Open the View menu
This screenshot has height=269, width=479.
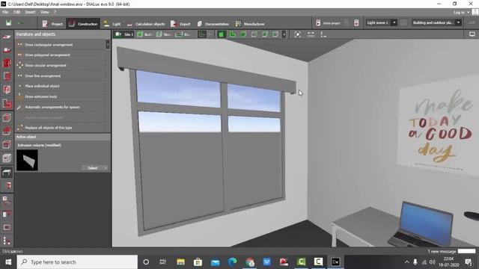click(45, 12)
